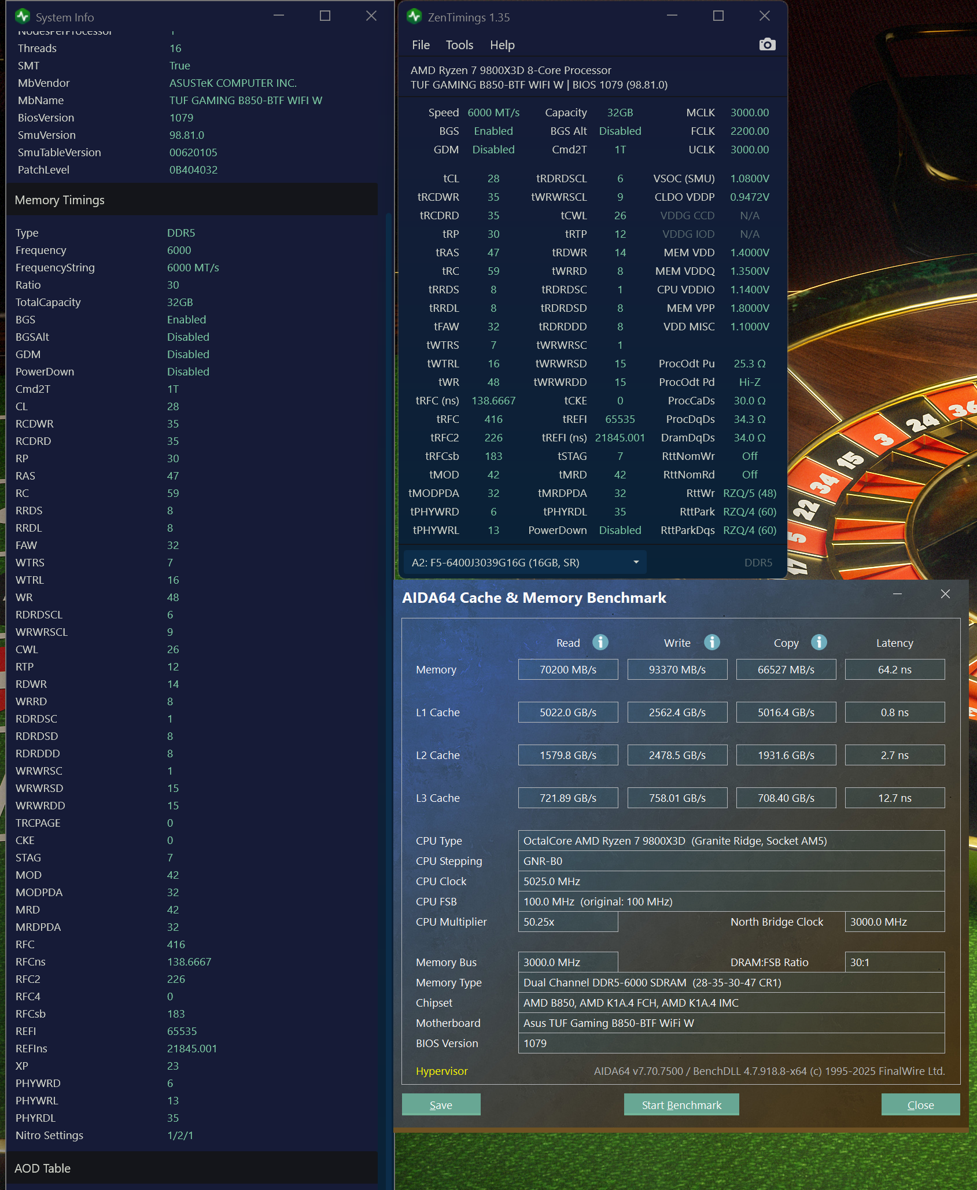Click the ZenTimings processor name header text
977x1190 pixels.
click(x=511, y=70)
